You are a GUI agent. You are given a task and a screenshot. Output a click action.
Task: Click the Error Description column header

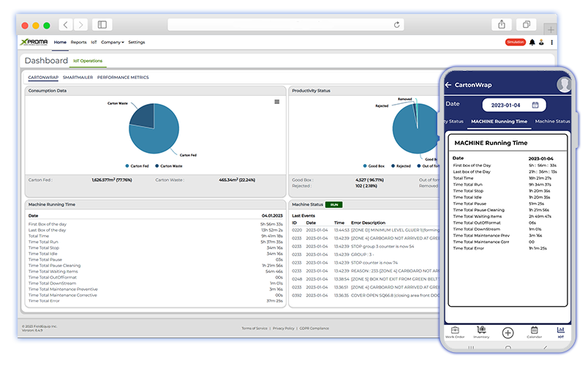368,223
